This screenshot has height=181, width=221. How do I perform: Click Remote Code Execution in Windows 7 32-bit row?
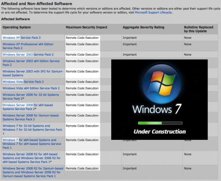(x=82, y=126)
